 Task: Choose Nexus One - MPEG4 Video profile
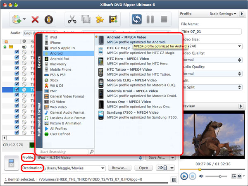point(138,104)
